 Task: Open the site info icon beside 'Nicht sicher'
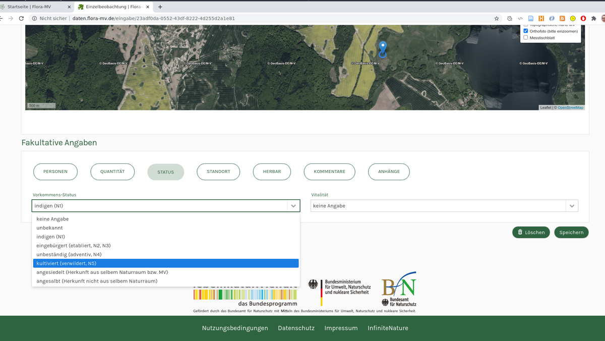pyautogui.click(x=34, y=18)
